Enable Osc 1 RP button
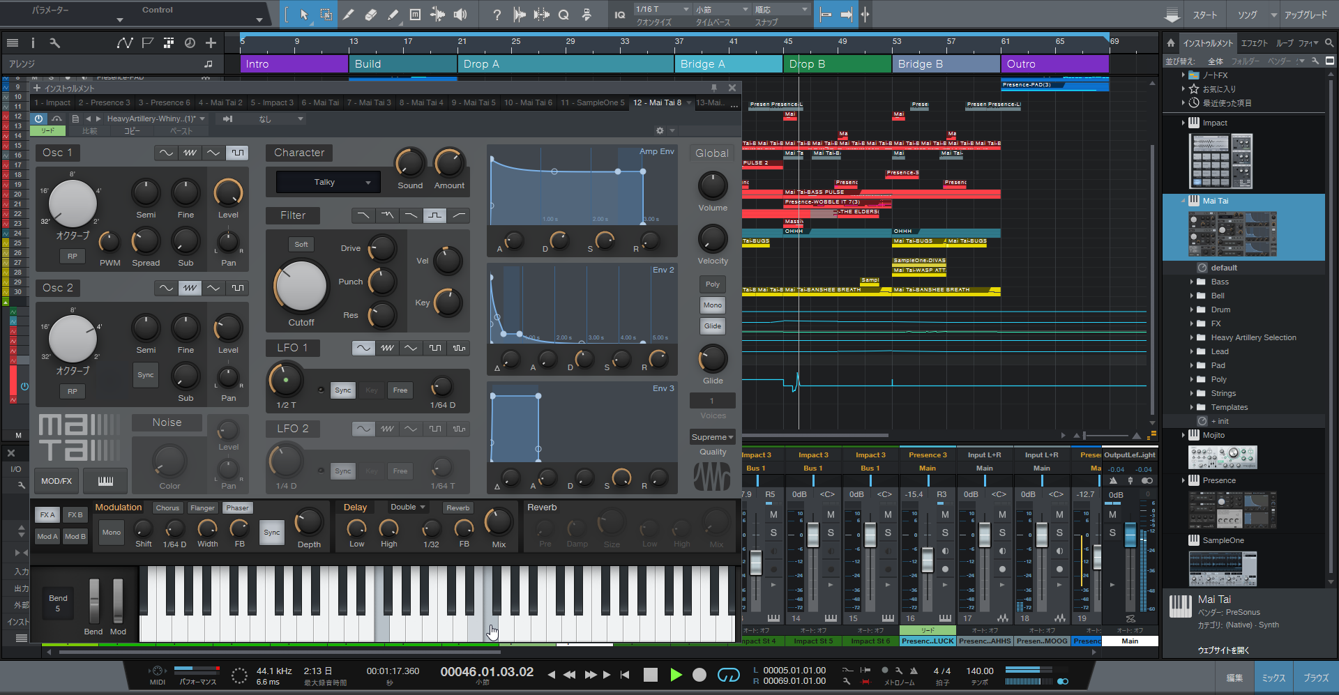 click(x=73, y=257)
